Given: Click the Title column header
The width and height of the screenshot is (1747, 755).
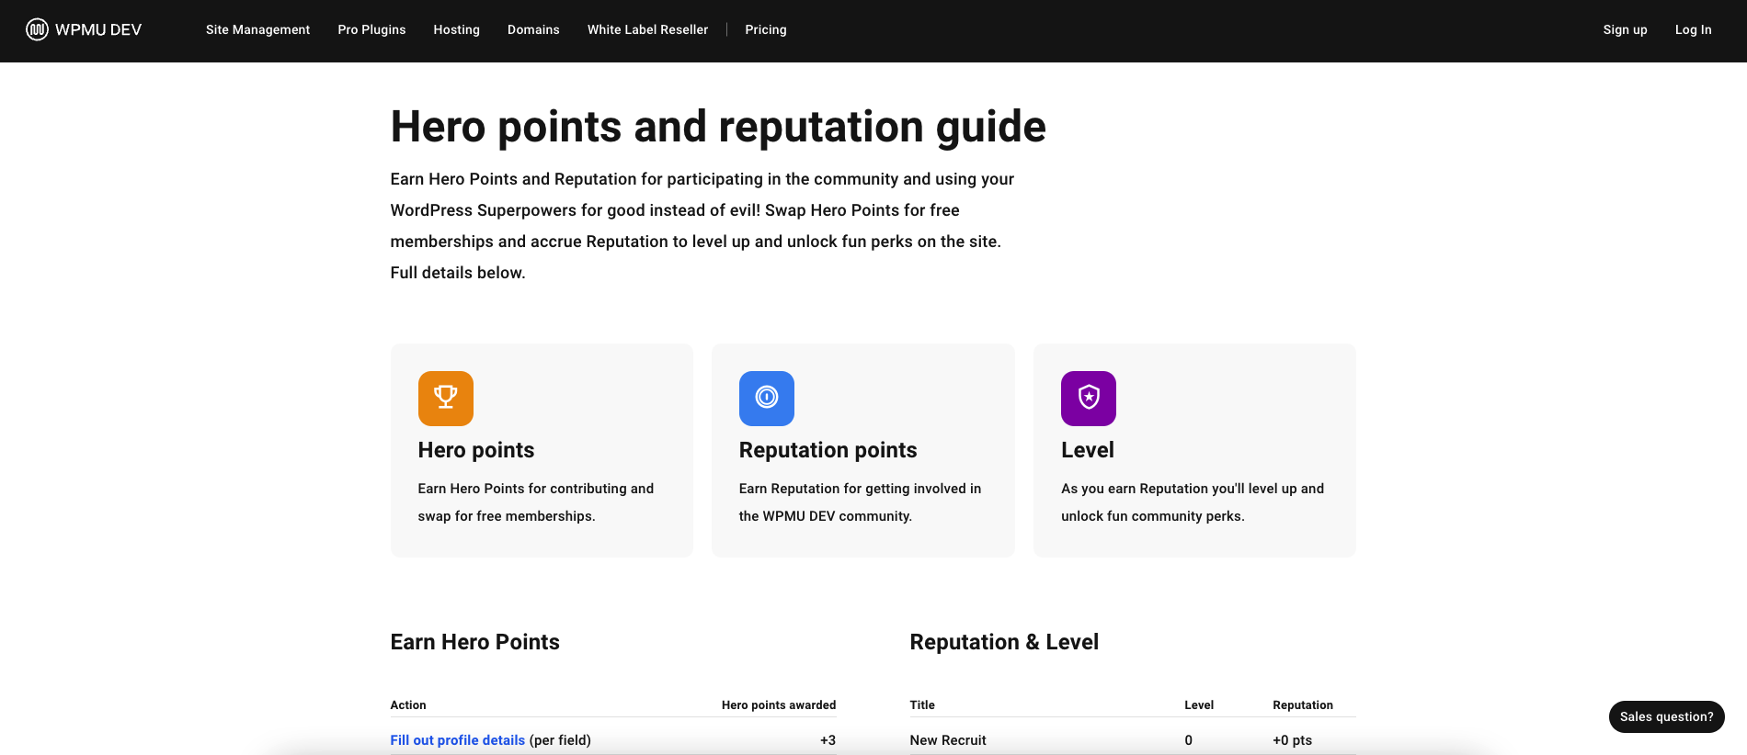Looking at the screenshot, I should pyautogui.click(x=922, y=705).
